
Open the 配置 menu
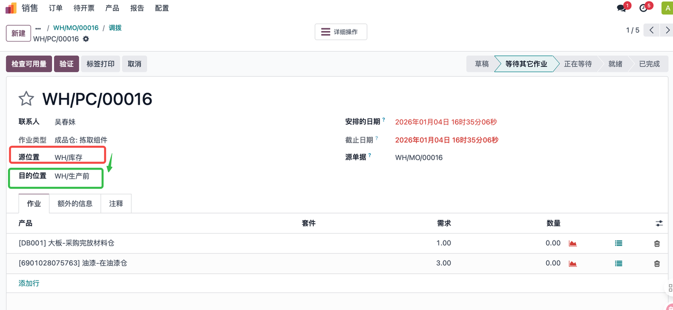click(x=162, y=8)
